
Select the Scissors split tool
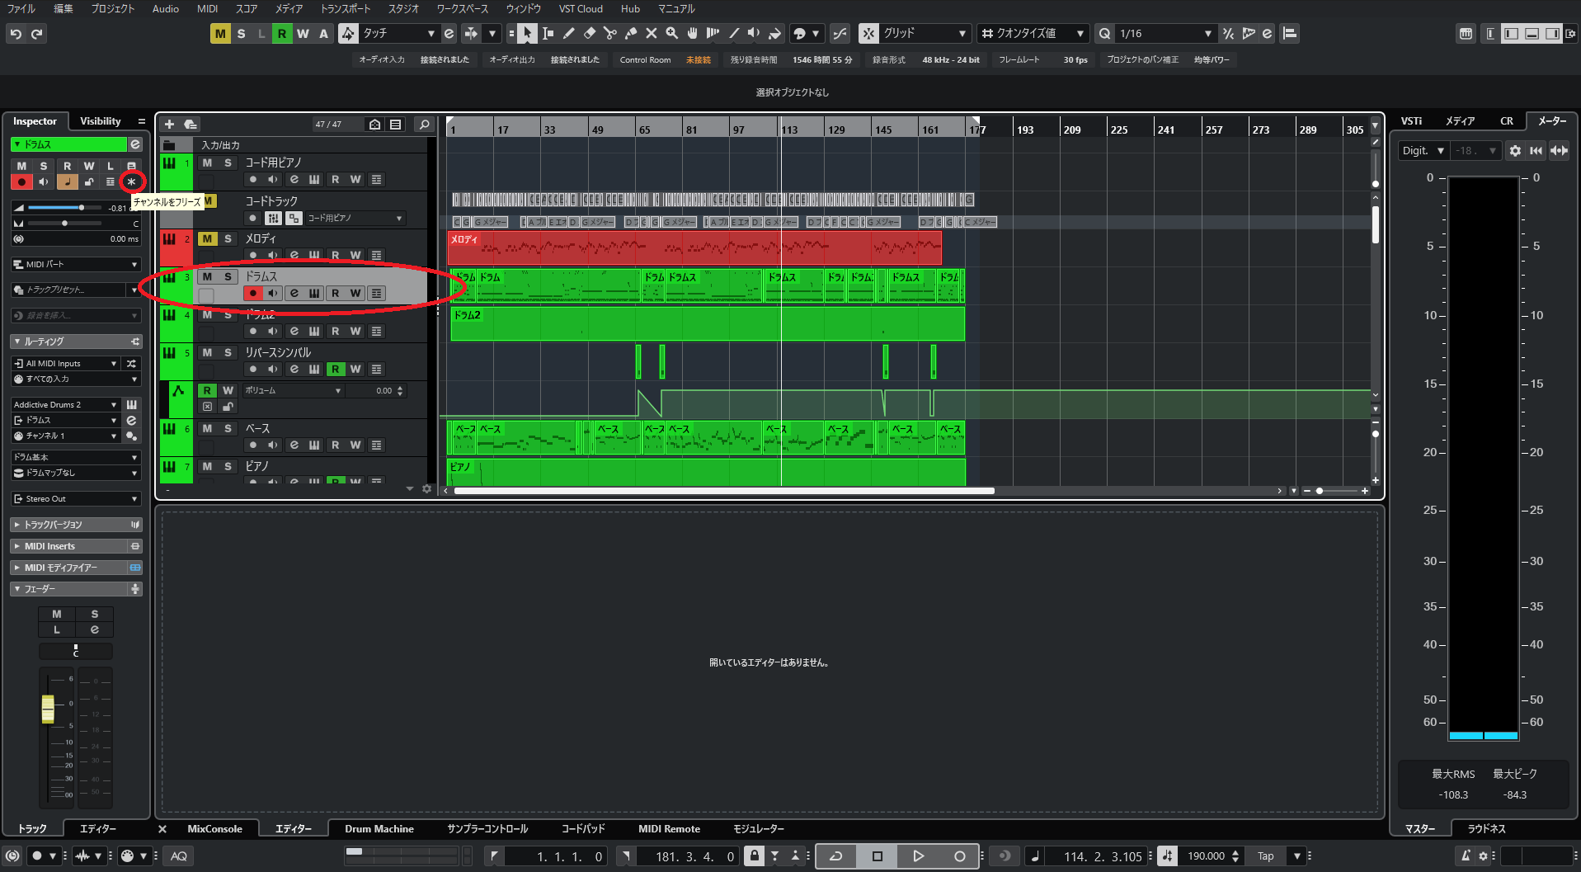[609, 34]
